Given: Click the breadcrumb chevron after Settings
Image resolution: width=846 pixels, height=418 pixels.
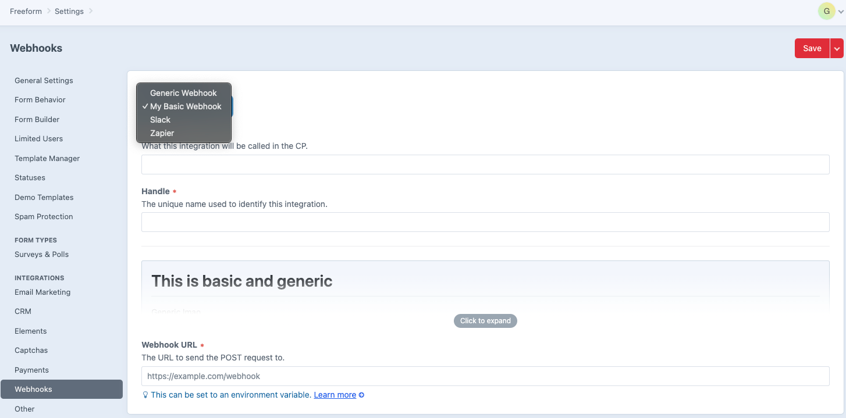Looking at the screenshot, I should [x=89, y=11].
